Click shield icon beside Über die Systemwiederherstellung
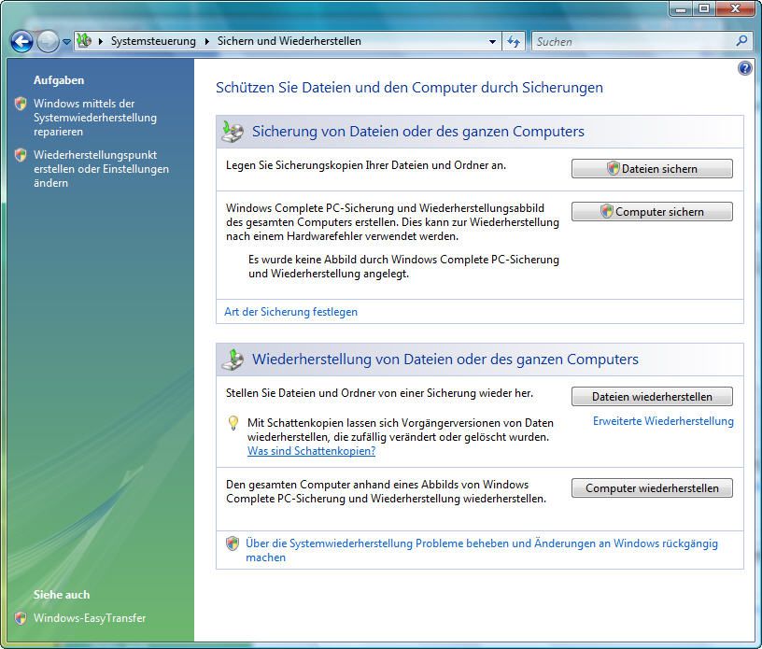This screenshot has height=649, width=762. 233,543
